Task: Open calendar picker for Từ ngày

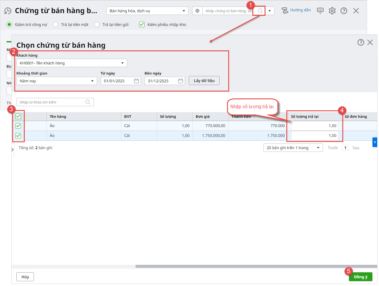Action: (x=136, y=81)
